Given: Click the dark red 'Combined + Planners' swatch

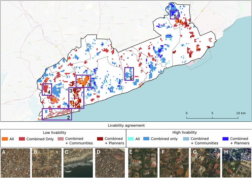Looking at the screenshot, I should click(x=100, y=139).
